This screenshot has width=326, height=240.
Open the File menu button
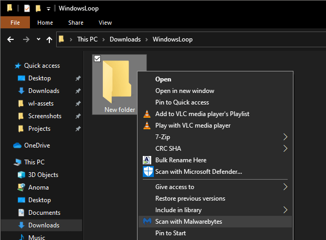click(x=15, y=23)
